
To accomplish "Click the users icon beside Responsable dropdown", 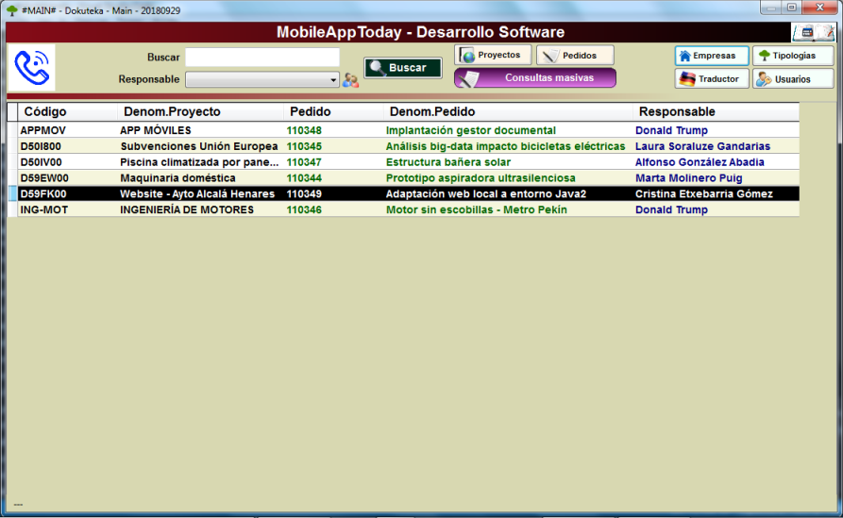I will pos(350,80).
